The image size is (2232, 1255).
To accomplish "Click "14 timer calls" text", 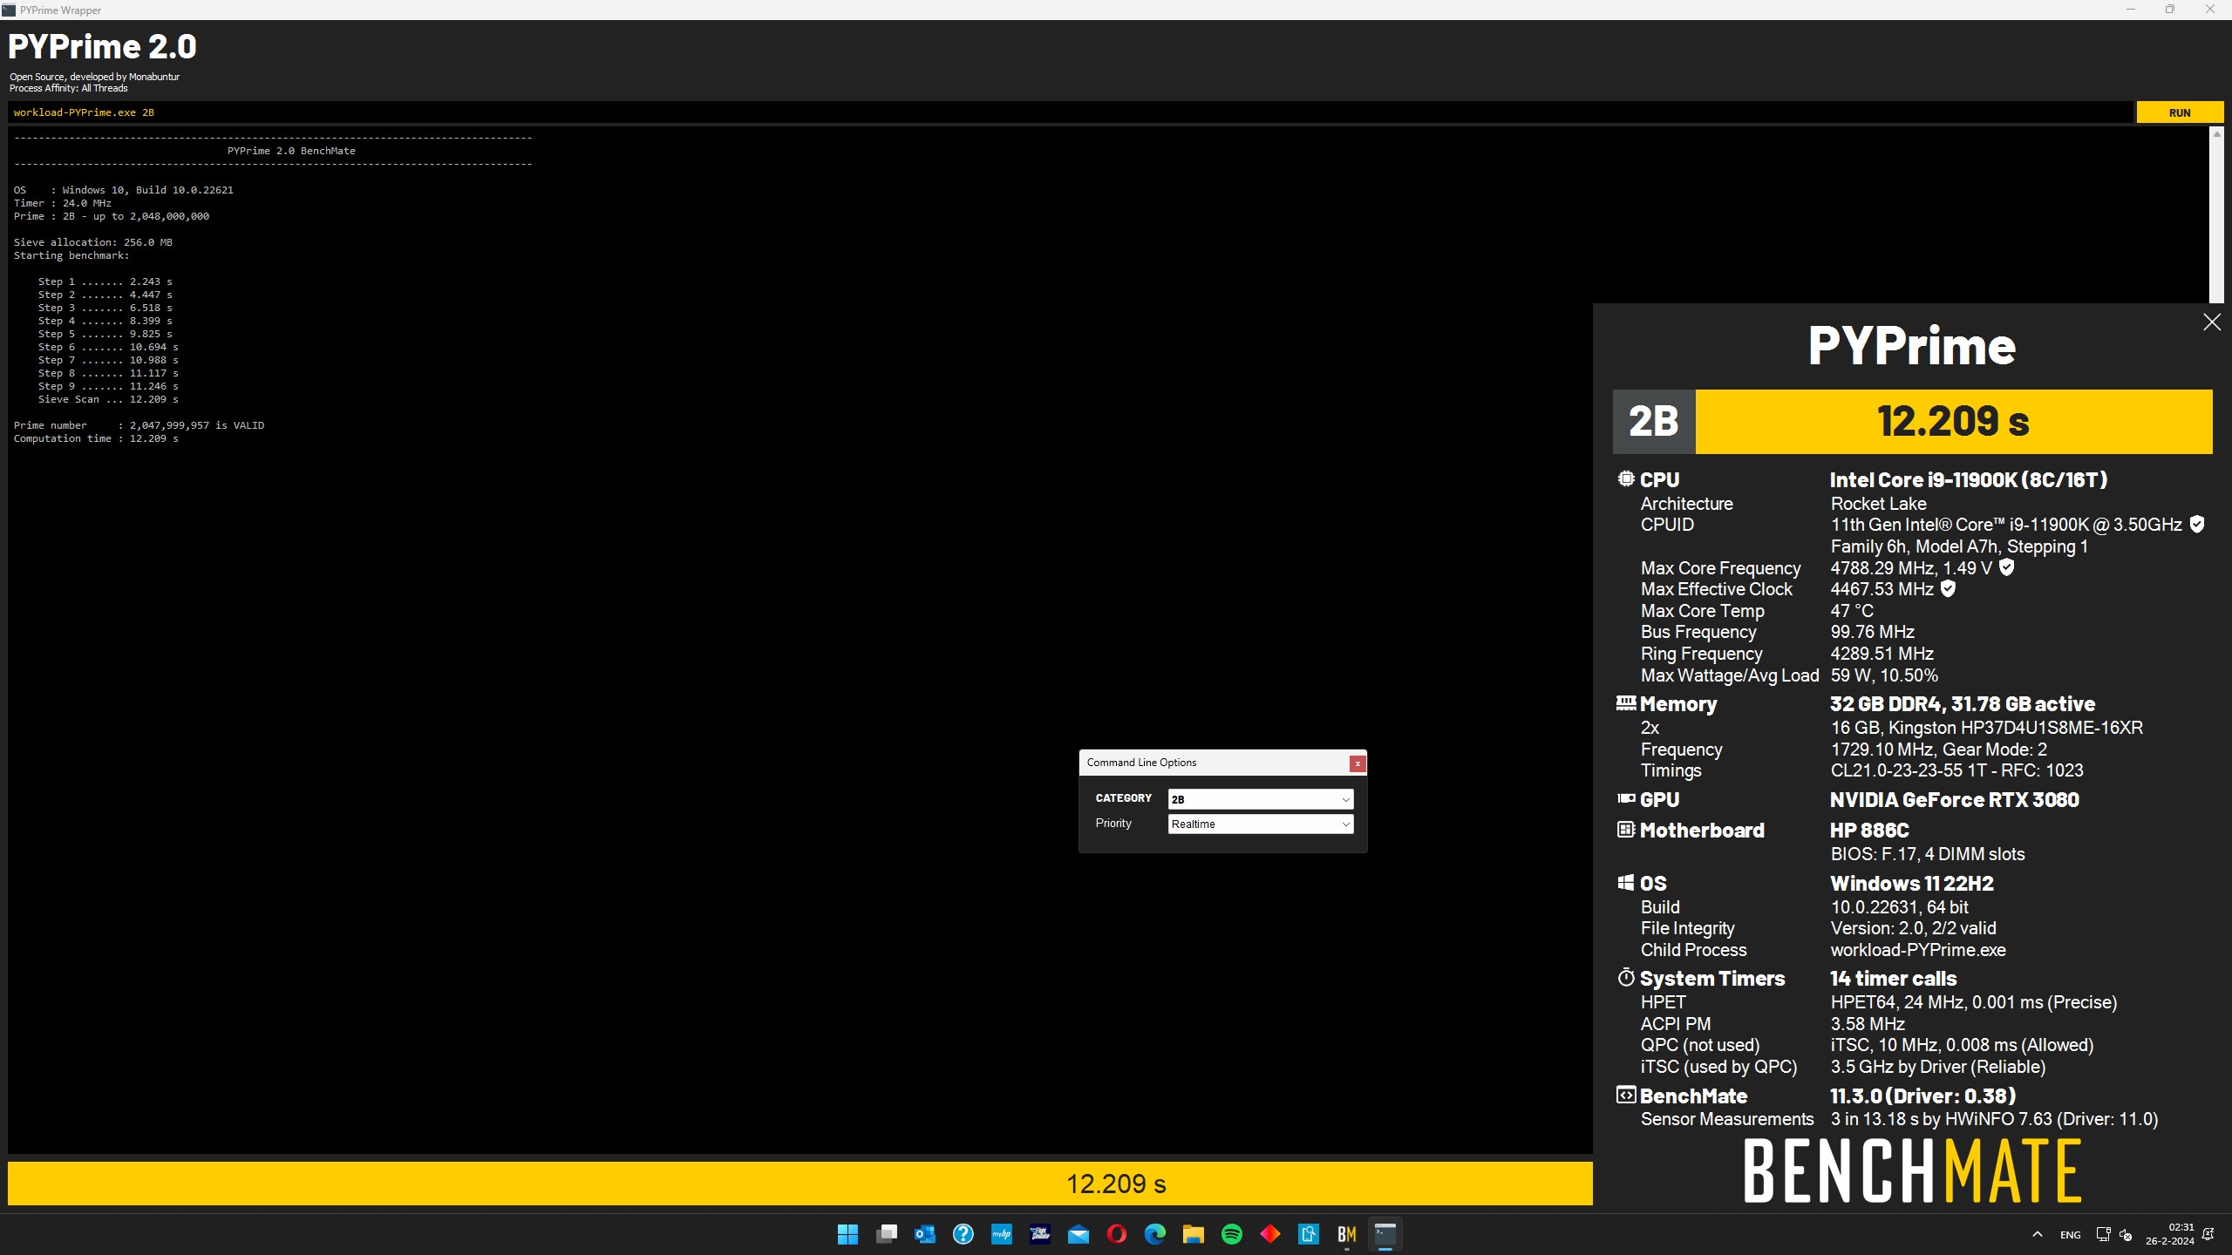I will (1893, 978).
